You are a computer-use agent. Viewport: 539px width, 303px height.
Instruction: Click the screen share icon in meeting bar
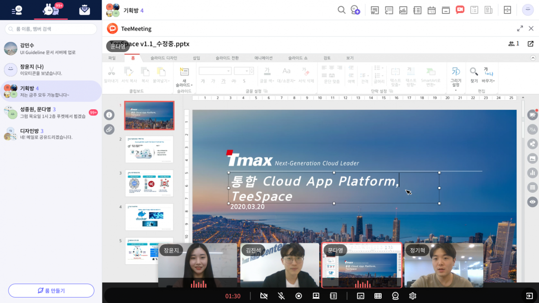click(316, 296)
